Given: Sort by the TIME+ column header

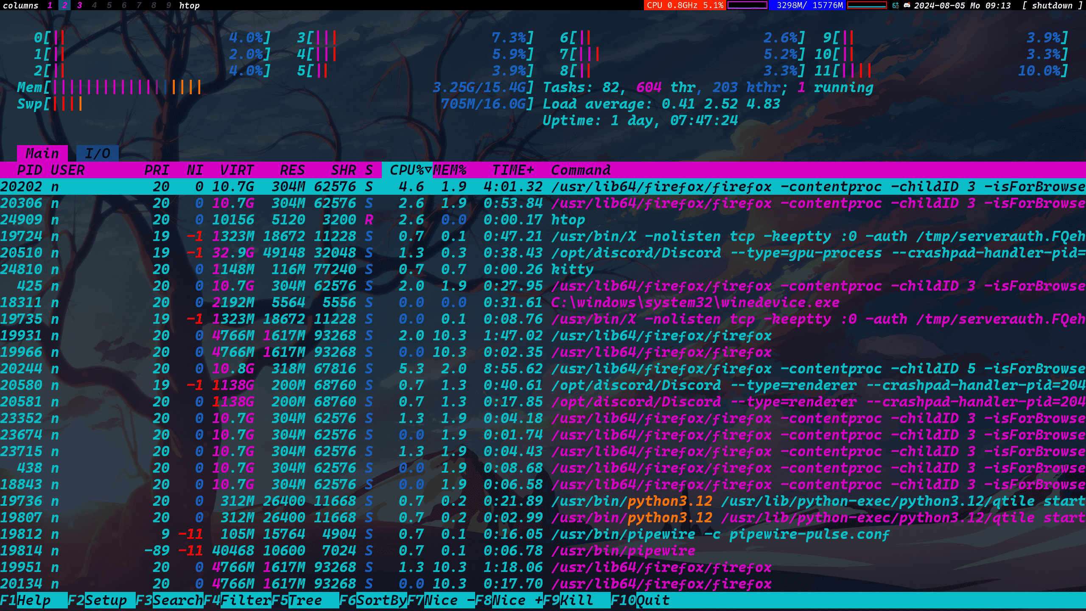Looking at the screenshot, I should pos(513,170).
